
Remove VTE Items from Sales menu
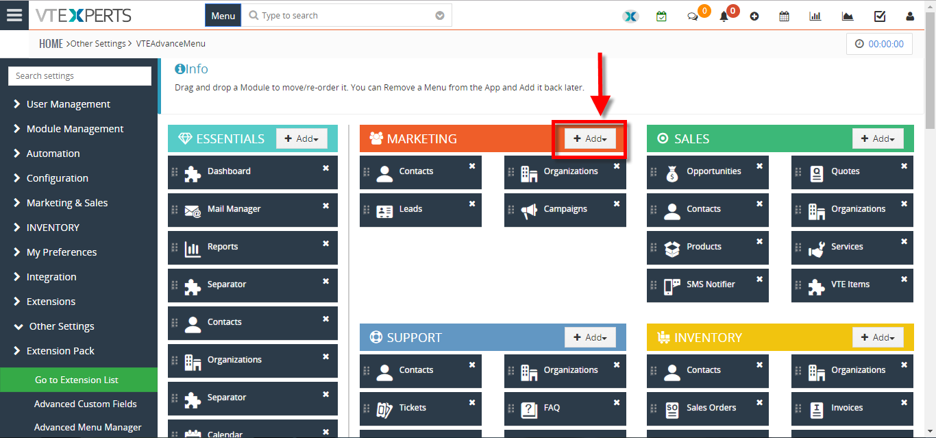pos(904,279)
